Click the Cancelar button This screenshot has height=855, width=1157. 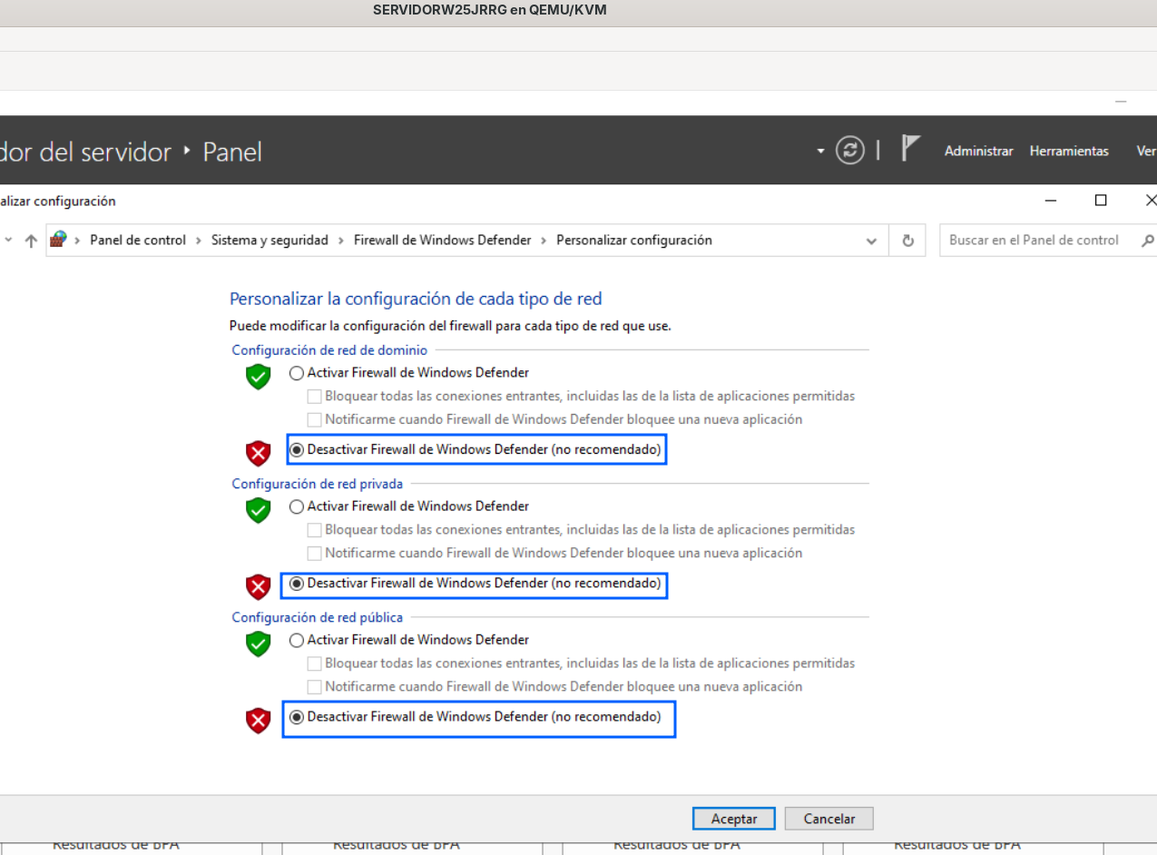829,819
